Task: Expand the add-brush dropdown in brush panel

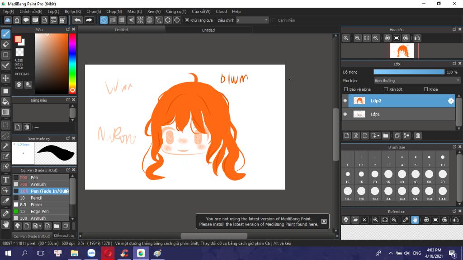Action: pos(40,227)
